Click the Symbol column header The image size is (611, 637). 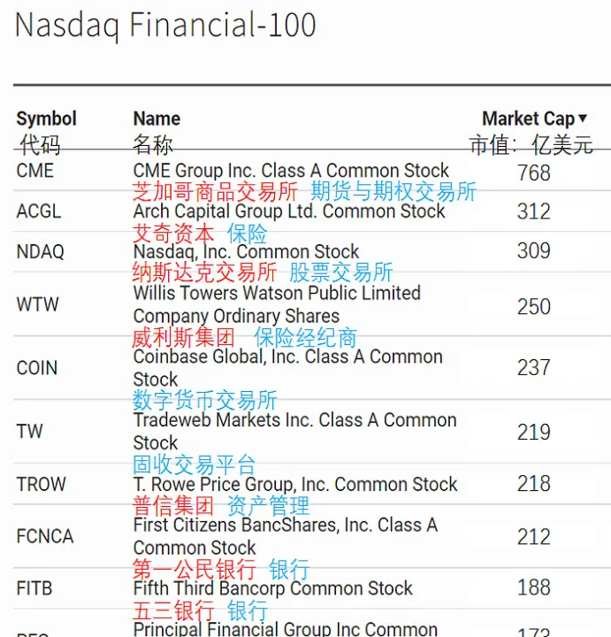tap(46, 119)
